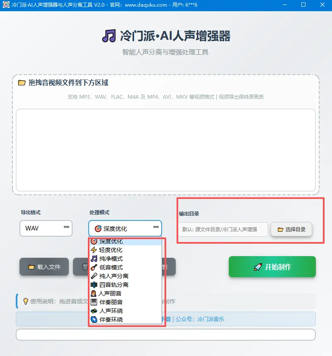Image resolution: width=332 pixels, height=356 pixels.
Task: Click the WAV dropdown minus arrow
Action: [66, 227]
